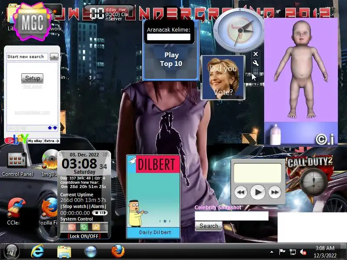The image size is (347, 260).
Task: Click the eBay logo in the gadget
Action: 16,140
